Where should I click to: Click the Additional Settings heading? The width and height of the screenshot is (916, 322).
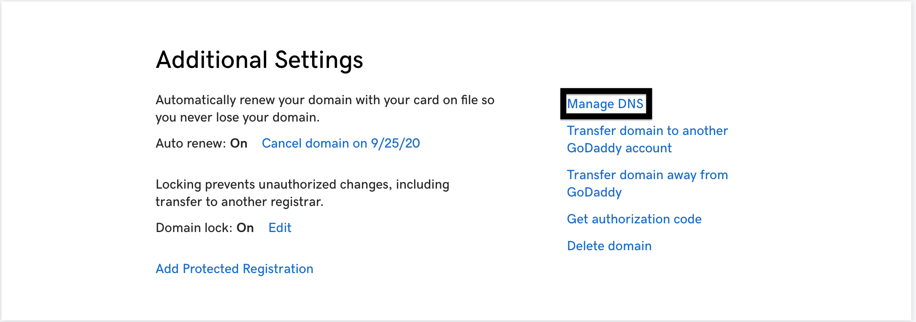pyautogui.click(x=259, y=60)
